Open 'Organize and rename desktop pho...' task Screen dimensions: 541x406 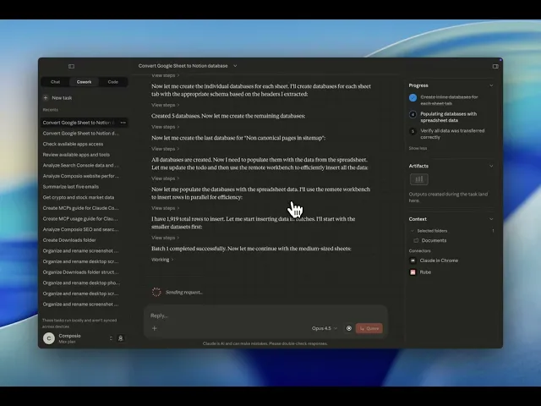click(81, 283)
